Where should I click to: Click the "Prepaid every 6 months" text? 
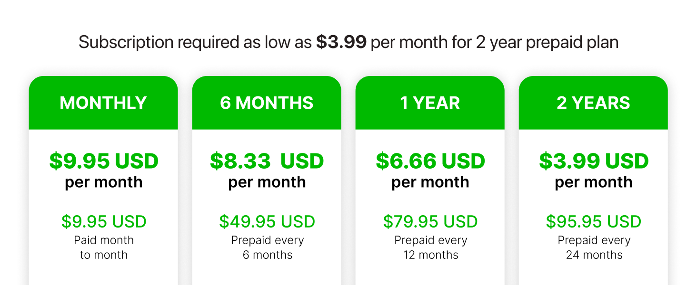[x=267, y=247]
